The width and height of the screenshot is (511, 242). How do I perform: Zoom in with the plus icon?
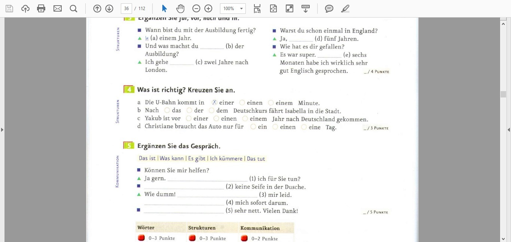pos(208,9)
